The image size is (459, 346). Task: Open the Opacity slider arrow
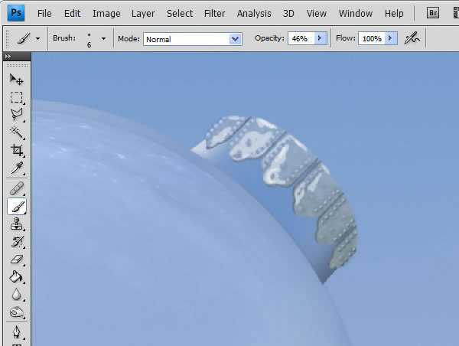tap(320, 38)
